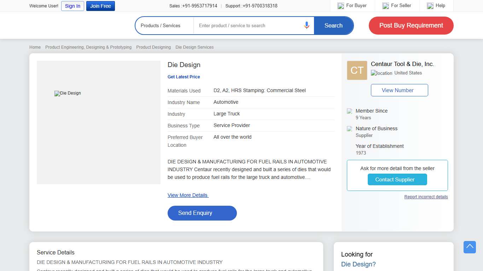Click the Get Latest Price link
483x271 pixels.
[184, 77]
